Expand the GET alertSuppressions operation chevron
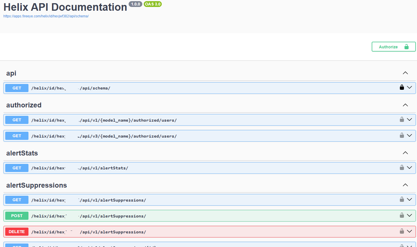This screenshot has width=417, height=247. pos(409,200)
